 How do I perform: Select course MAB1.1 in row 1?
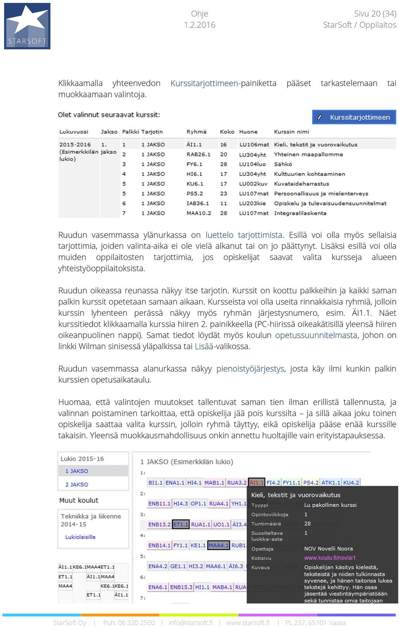pyautogui.click(x=214, y=483)
